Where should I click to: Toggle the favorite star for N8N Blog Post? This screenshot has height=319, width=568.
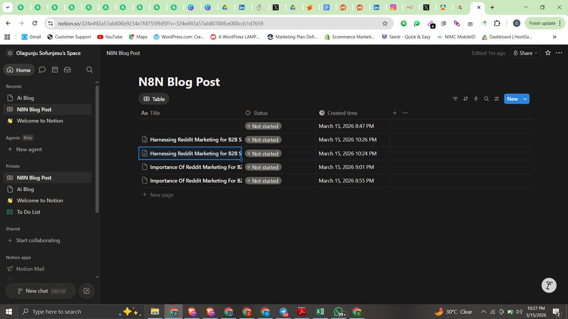(x=548, y=53)
